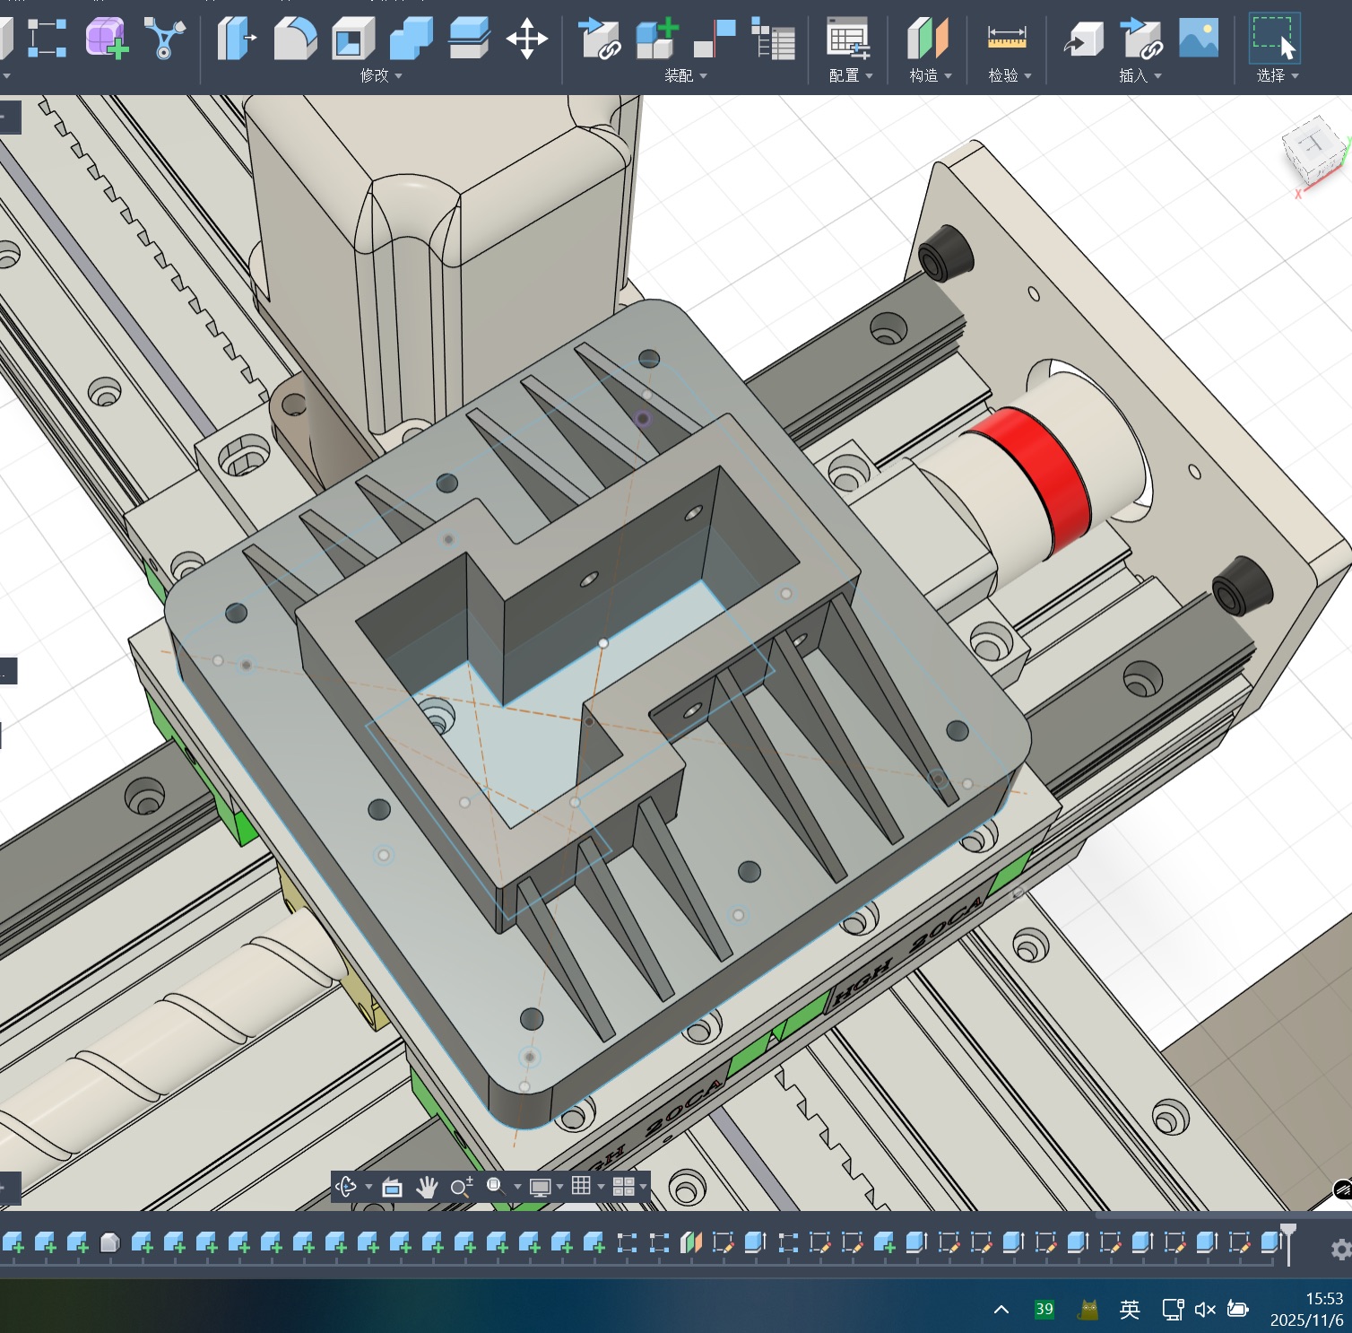Click the Look At camera icon

click(x=392, y=1188)
